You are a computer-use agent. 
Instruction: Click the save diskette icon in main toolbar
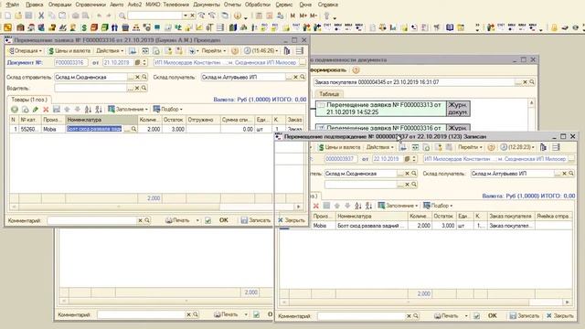pos(28,16)
